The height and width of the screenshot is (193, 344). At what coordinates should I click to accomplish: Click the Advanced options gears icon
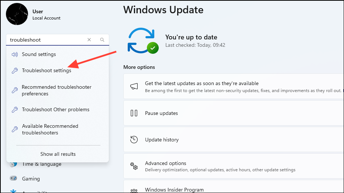click(x=134, y=166)
